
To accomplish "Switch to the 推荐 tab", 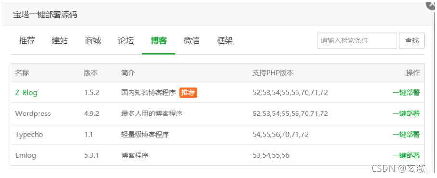I will click(x=27, y=41).
